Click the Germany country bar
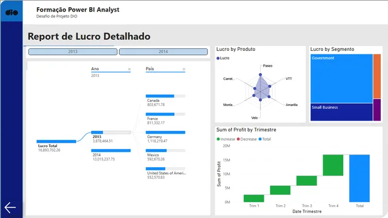 (166, 133)
